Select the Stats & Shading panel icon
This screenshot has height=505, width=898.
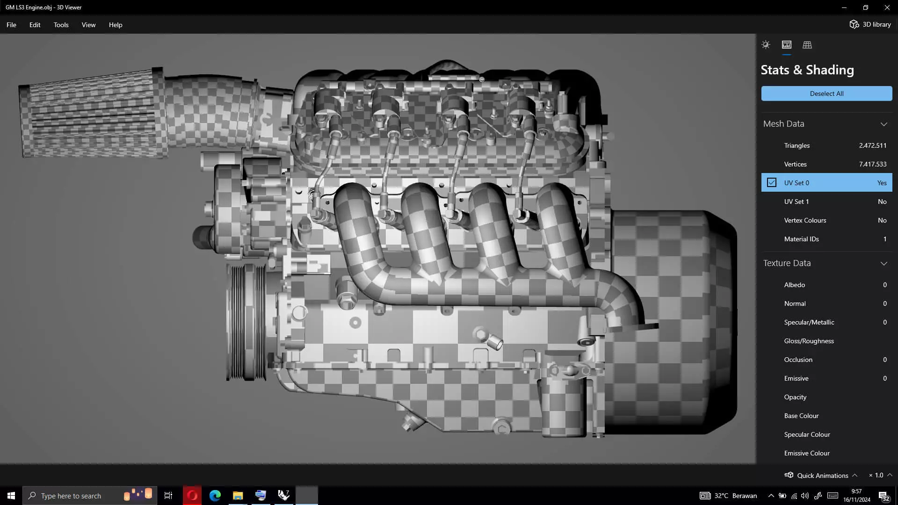tap(787, 45)
